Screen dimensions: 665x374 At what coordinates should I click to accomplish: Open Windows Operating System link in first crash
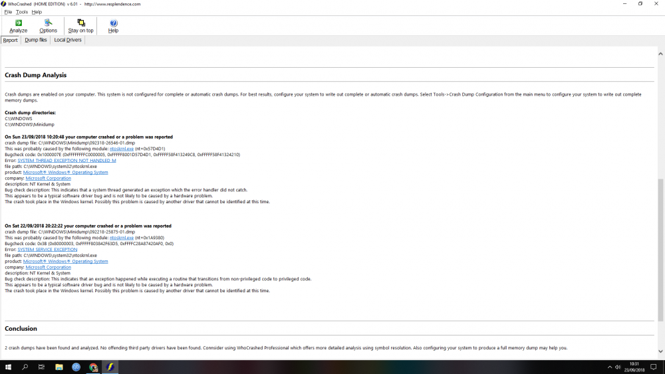pyautogui.click(x=65, y=173)
